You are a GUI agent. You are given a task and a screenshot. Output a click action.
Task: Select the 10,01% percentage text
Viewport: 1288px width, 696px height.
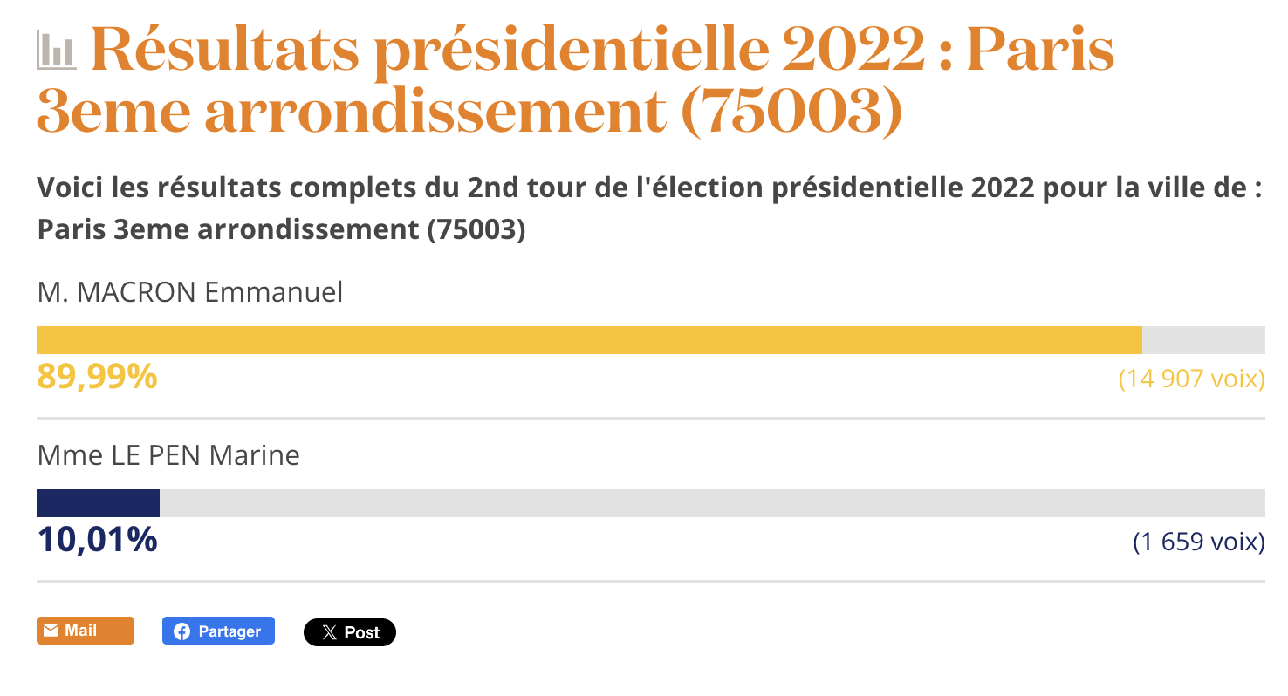(97, 540)
